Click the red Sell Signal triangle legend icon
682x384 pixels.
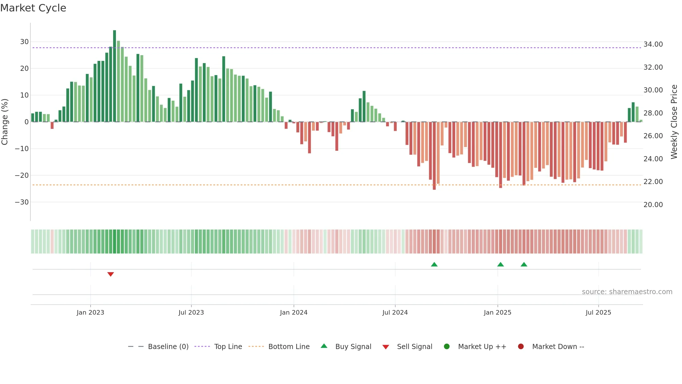386,347
